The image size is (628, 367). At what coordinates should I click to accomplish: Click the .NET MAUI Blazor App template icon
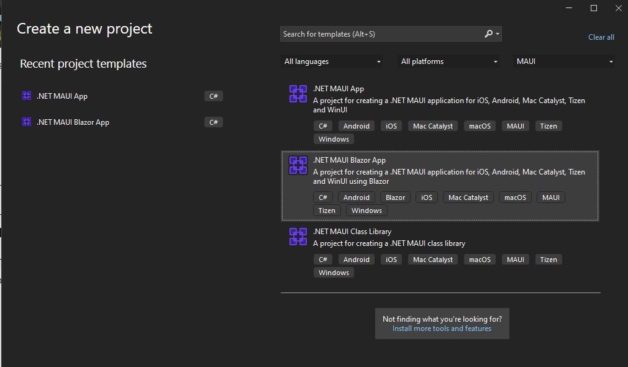click(298, 165)
